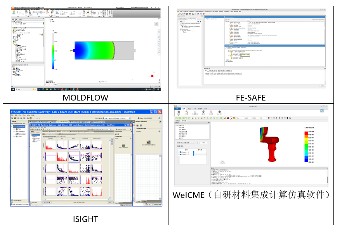Click red circular icon in FE-SAFE toolbar
The image size is (342, 229).
tap(203, 14)
